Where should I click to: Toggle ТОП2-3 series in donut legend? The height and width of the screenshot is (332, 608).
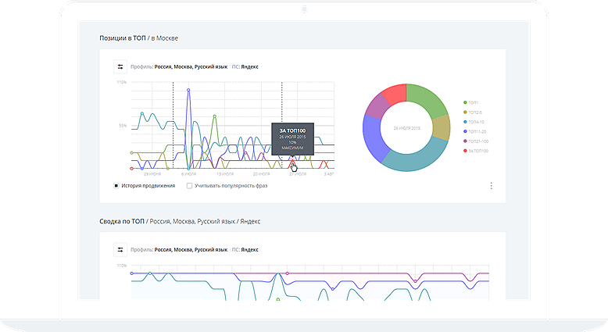pos(472,112)
